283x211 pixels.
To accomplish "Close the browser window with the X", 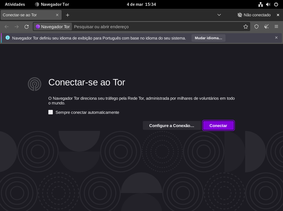I will click(278, 15).
